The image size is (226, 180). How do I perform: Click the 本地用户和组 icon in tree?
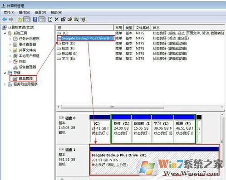15,56
